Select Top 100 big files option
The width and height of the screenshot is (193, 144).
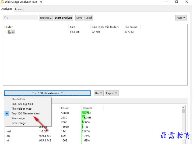(22, 104)
